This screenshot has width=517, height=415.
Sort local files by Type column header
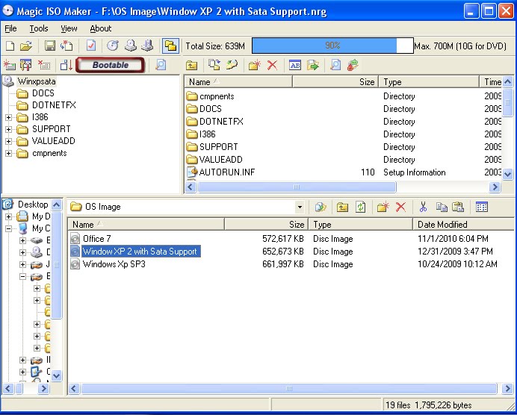click(360, 225)
